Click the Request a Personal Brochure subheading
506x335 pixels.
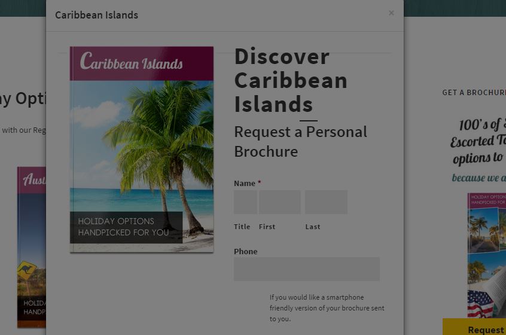click(x=300, y=142)
